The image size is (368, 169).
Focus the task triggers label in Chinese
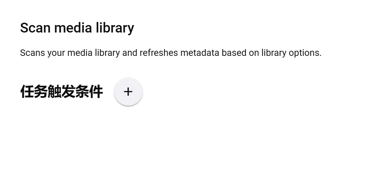coord(61,92)
